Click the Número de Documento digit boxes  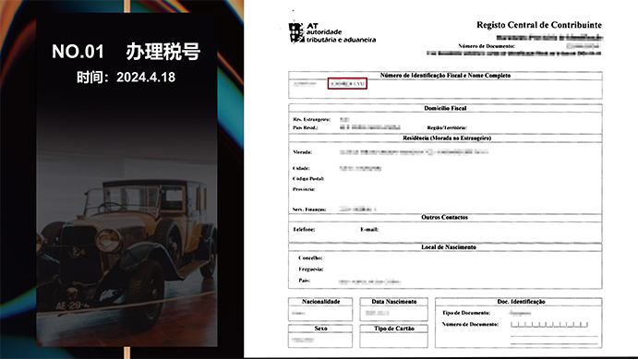coord(549,325)
